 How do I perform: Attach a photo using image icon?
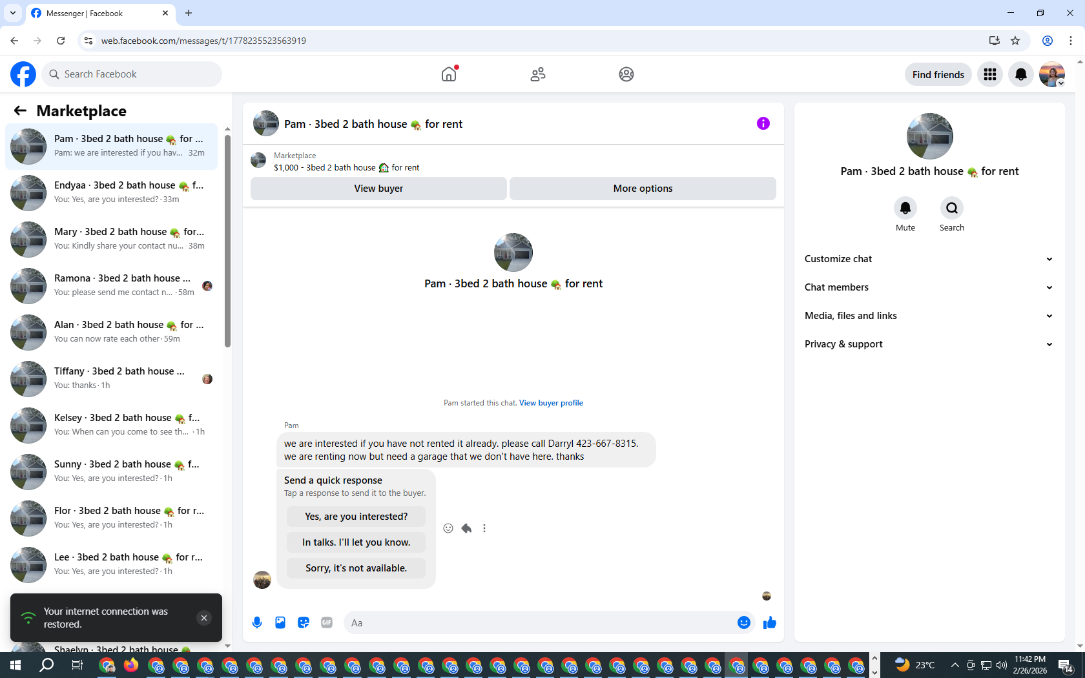coord(280,622)
